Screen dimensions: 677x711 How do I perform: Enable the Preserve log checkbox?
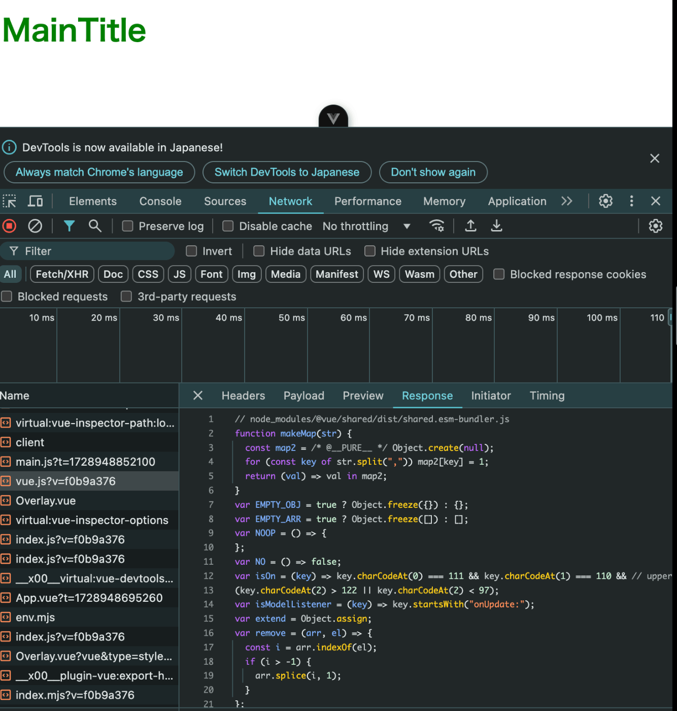[x=128, y=226]
